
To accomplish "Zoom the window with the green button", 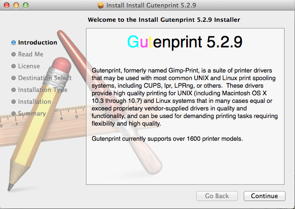I will (26, 5).
